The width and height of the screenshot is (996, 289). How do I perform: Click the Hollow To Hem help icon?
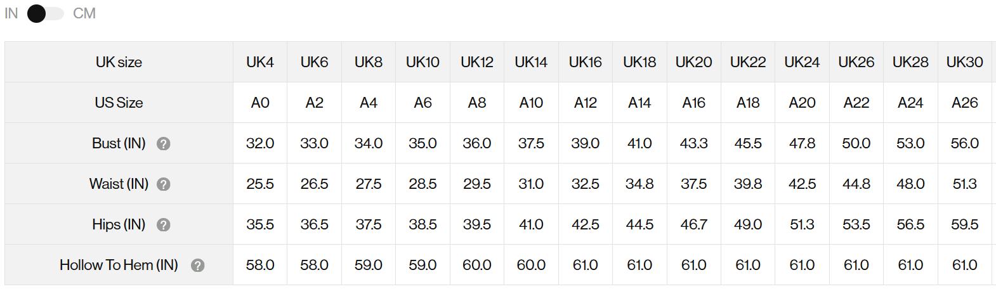coord(197,266)
